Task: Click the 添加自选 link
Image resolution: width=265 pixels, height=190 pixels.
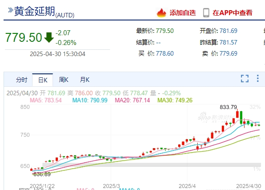Action: 183,13
